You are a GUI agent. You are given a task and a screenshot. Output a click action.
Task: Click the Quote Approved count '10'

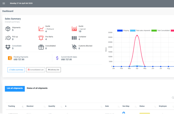coord(80,31)
